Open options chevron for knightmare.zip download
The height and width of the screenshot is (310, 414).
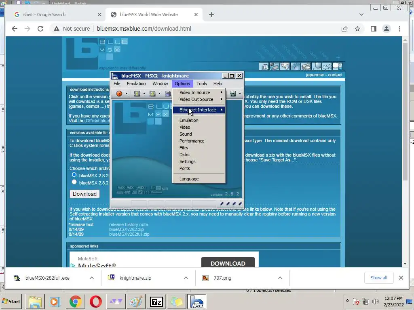coord(186,278)
